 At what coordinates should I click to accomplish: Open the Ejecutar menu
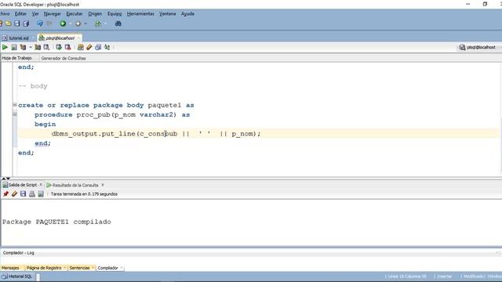pyautogui.click(x=75, y=14)
